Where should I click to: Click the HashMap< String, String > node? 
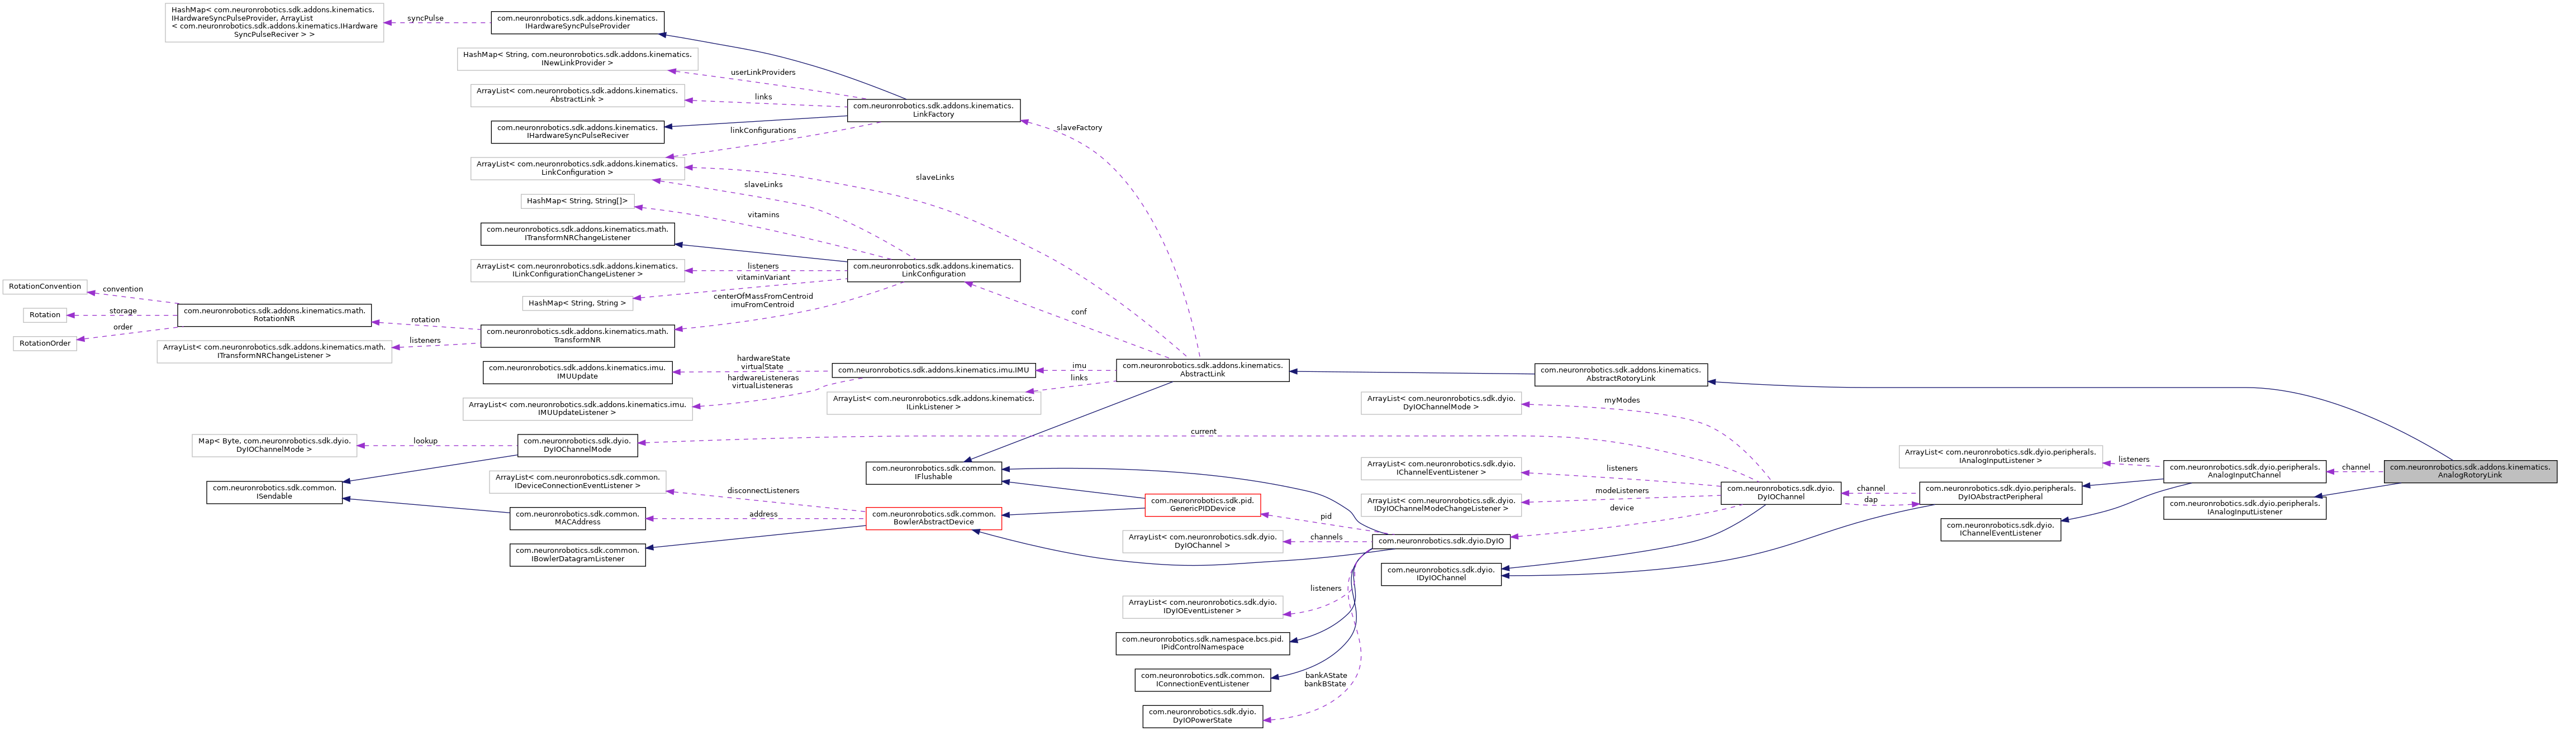click(x=577, y=304)
